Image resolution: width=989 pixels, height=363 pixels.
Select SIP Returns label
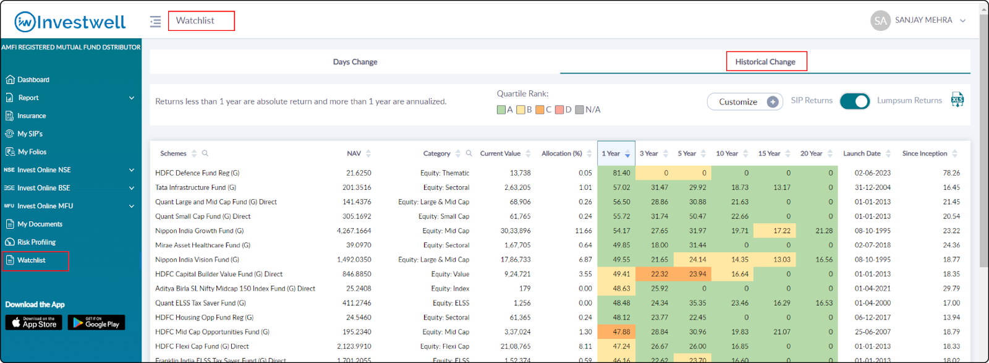(x=812, y=100)
